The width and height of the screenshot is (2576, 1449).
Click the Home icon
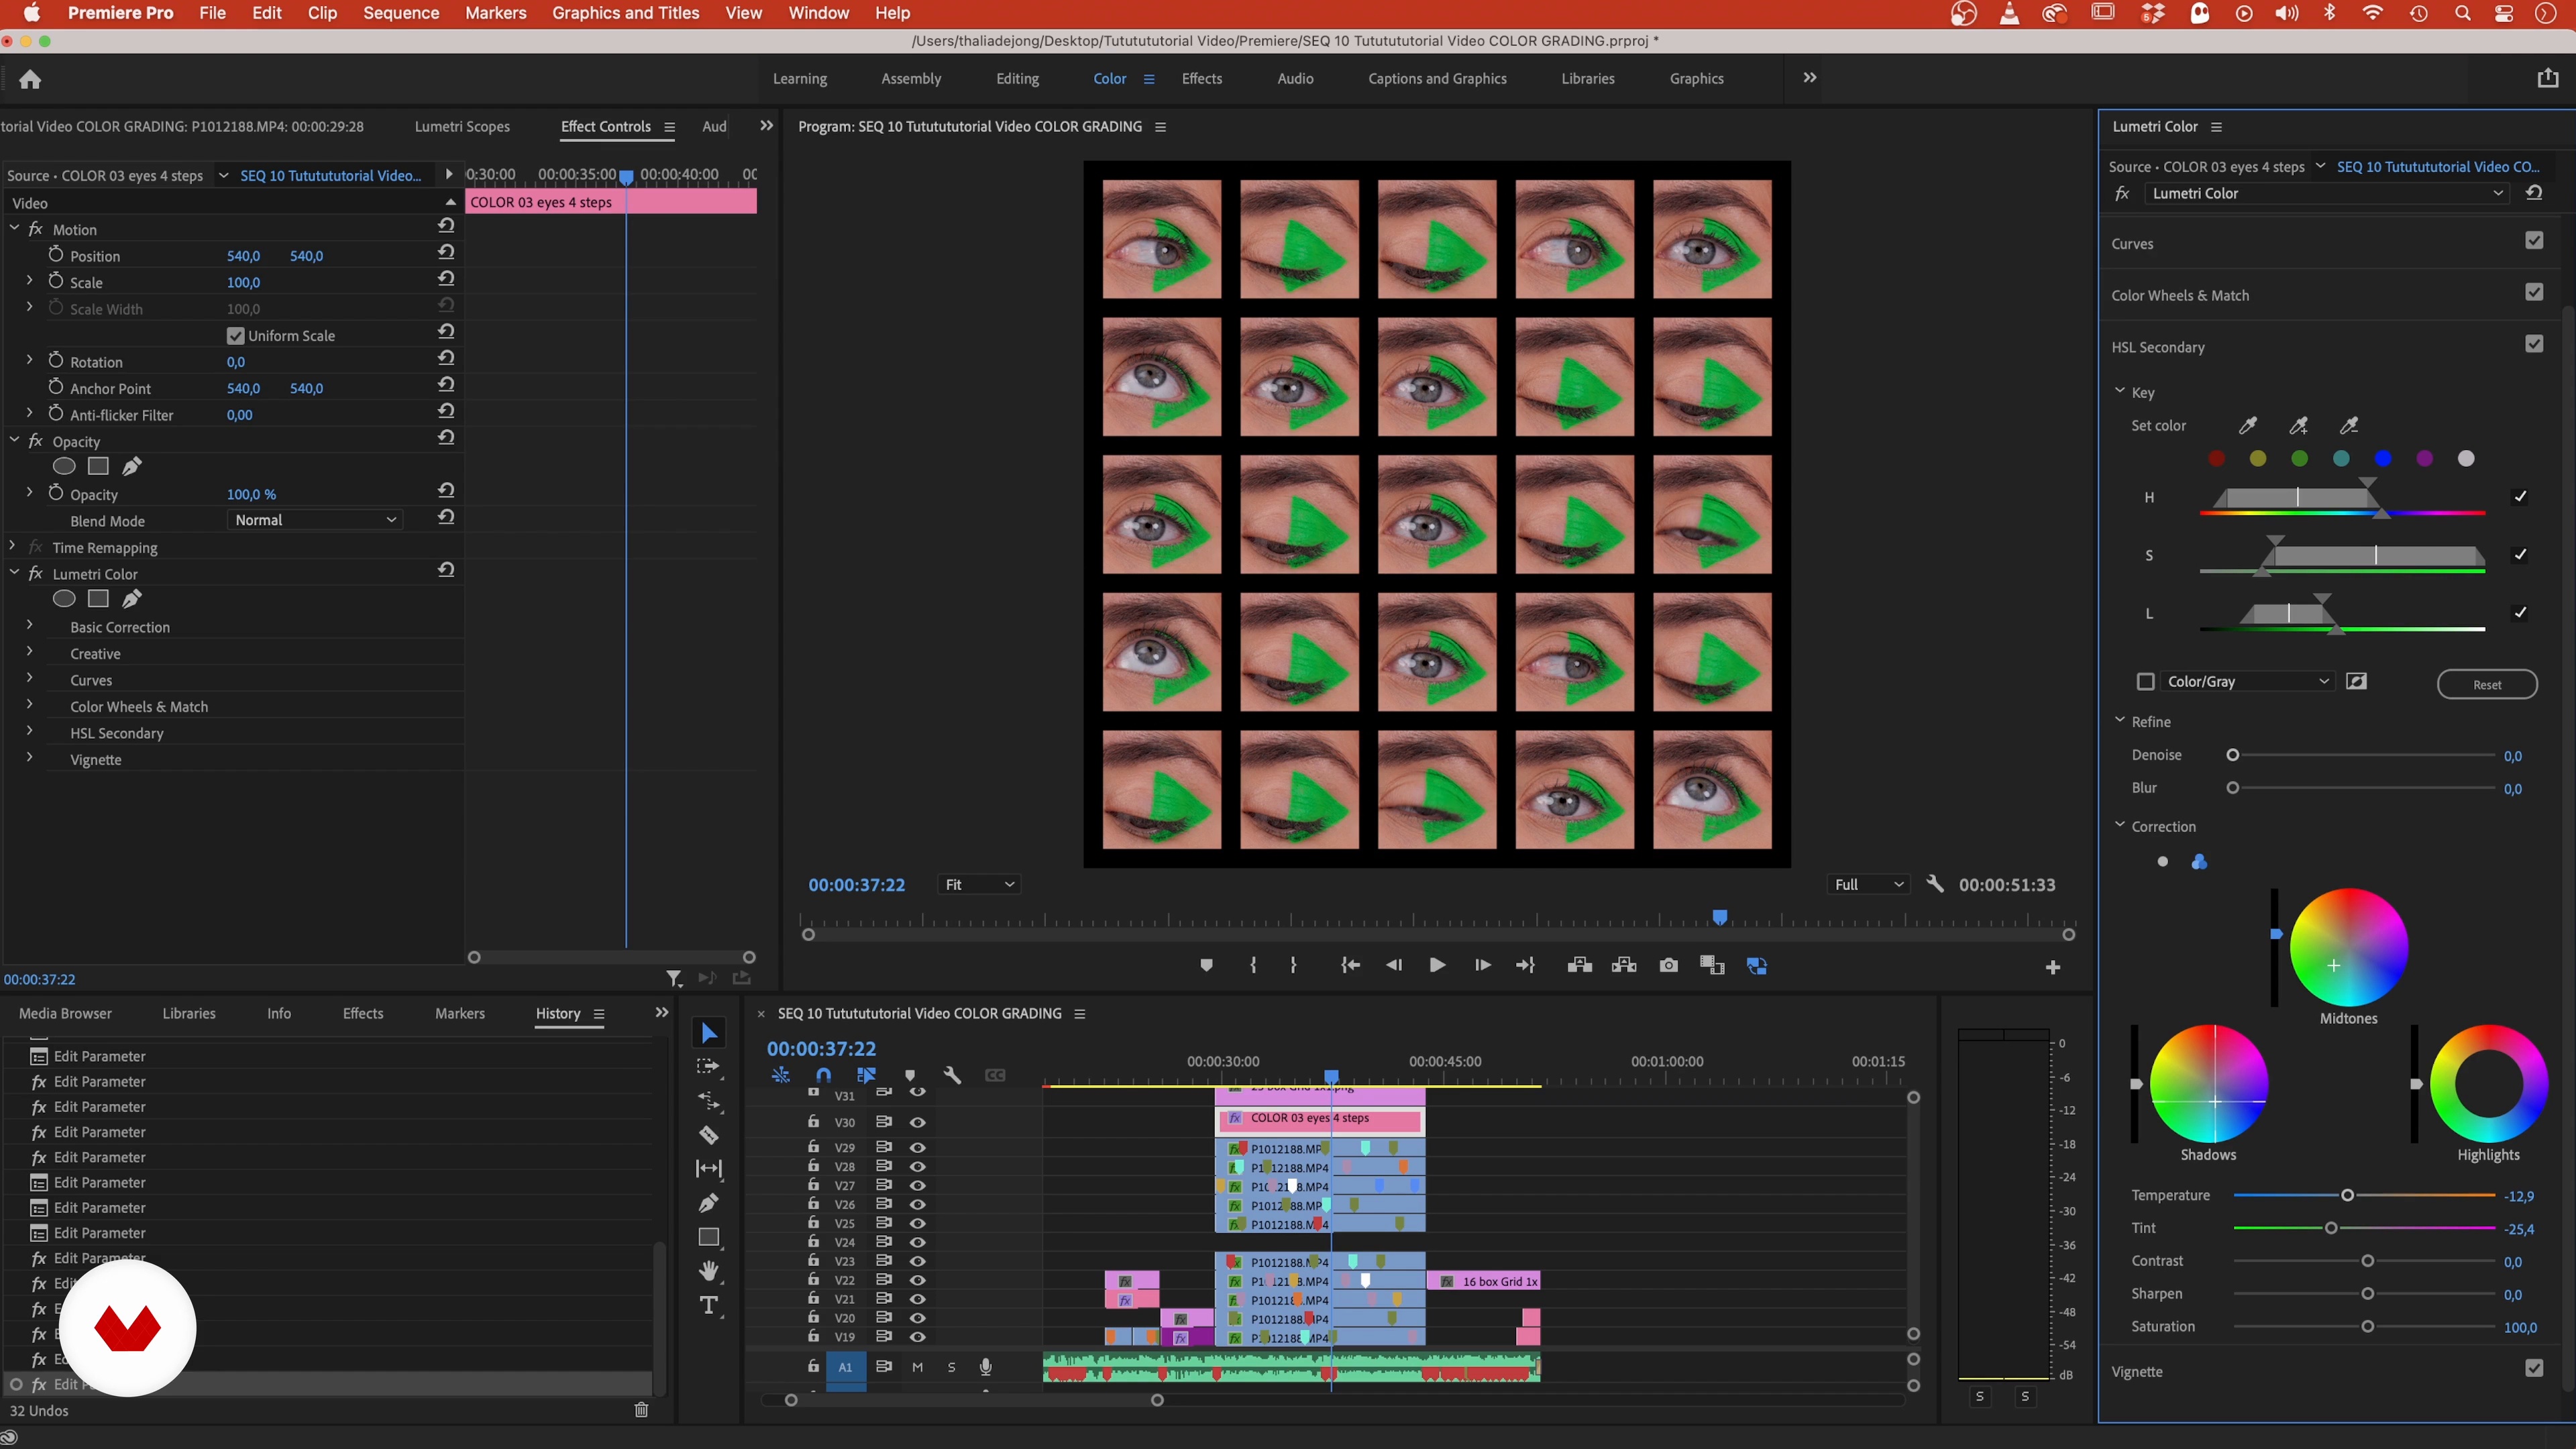[30, 79]
